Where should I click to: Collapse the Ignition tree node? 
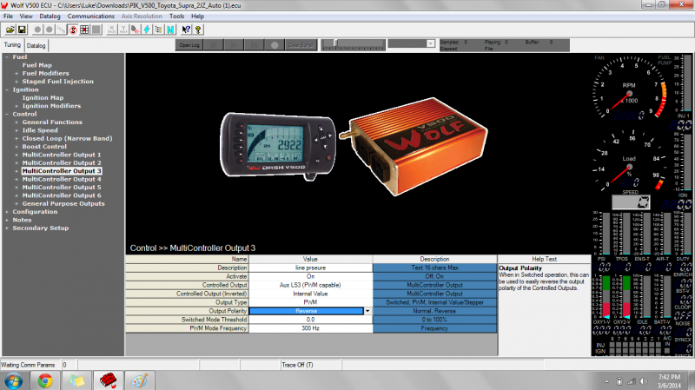tap(7, 89)
